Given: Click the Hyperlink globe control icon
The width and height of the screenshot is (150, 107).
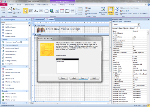Looking at the screenshot, I should click(x=52, y=11).
